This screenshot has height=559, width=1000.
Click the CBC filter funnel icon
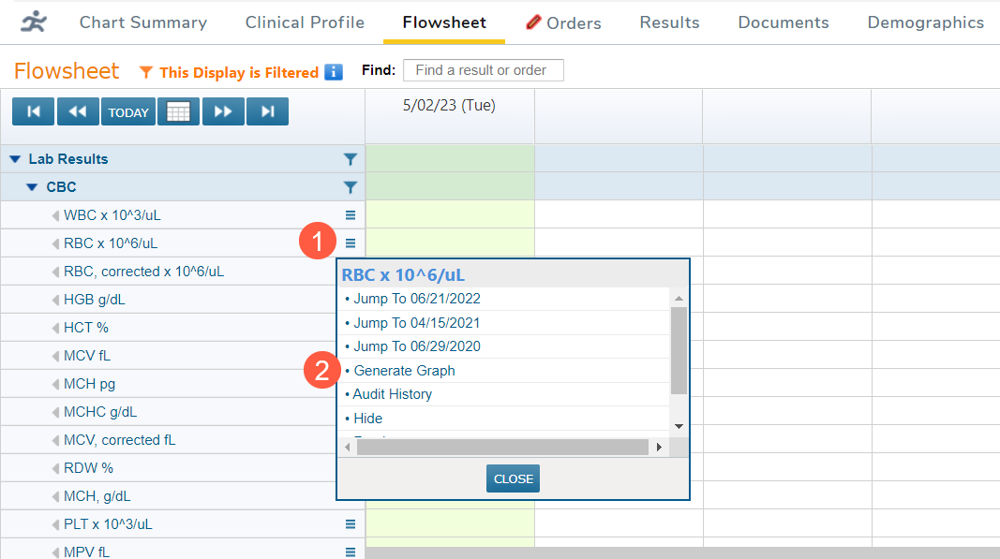(351, 187)
